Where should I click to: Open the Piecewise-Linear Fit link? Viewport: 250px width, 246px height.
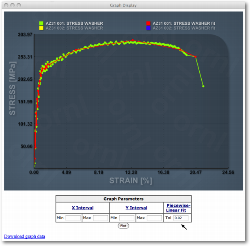[178, 208]
